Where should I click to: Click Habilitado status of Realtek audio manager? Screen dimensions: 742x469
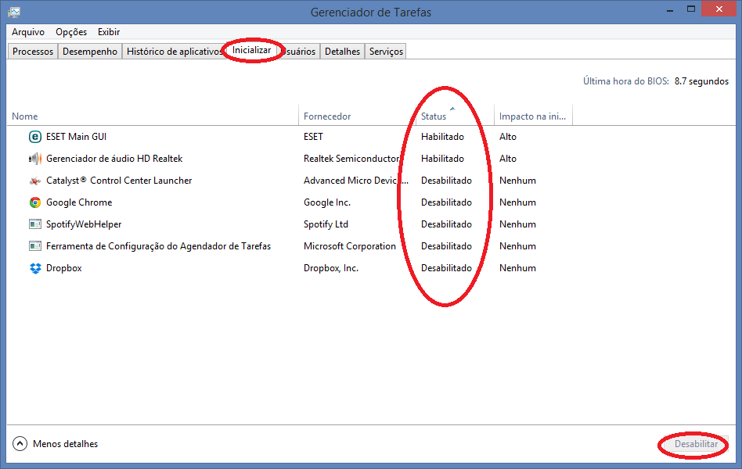442,159
